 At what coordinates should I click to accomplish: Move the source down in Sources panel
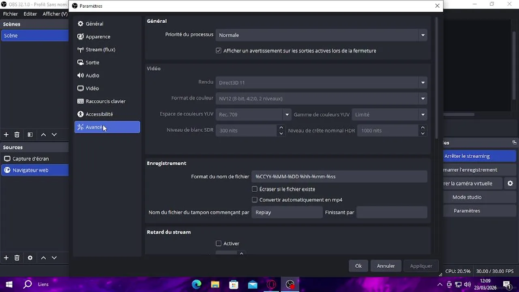pos(54,258)
